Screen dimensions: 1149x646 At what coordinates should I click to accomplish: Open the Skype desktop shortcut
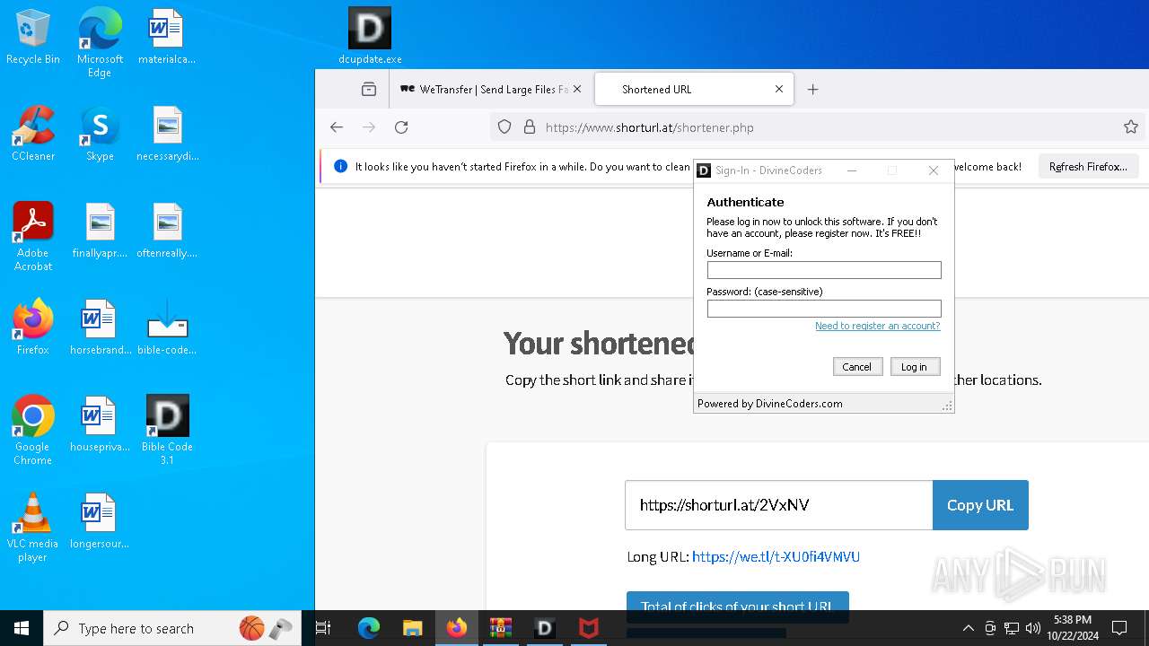coord(100,133)
